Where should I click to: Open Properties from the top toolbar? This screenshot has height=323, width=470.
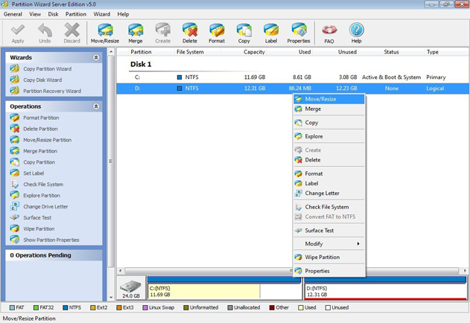pos(299,33)
